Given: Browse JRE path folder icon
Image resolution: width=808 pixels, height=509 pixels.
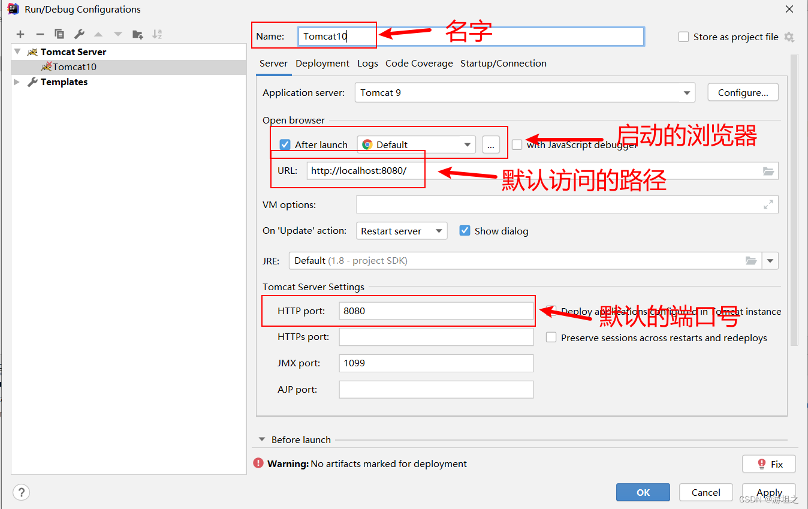Looking at the screenshot, I should point(751,261).
